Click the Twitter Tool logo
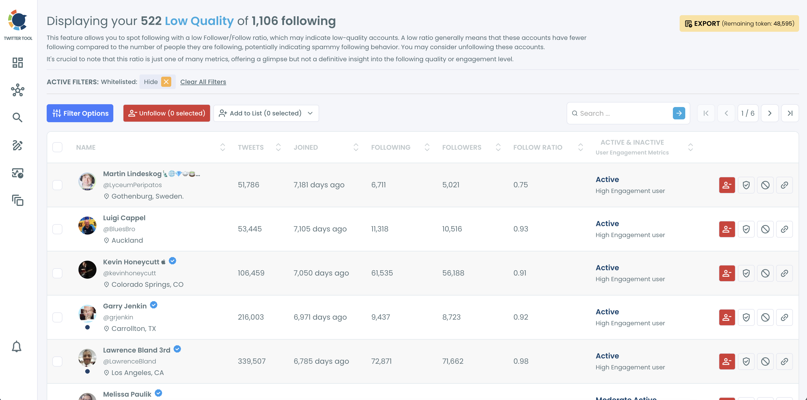Viewport: 807px width, 400px height. pyautogui.click(x=18, y=25)
